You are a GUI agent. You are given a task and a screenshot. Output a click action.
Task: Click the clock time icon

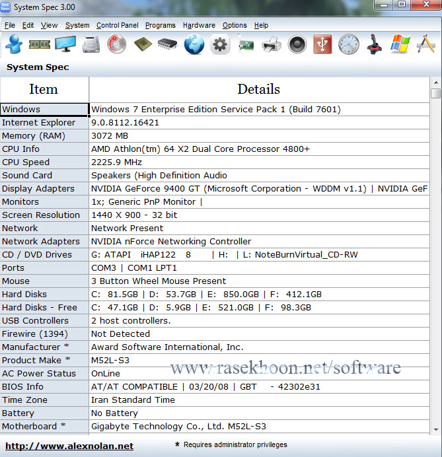(349, 44)
